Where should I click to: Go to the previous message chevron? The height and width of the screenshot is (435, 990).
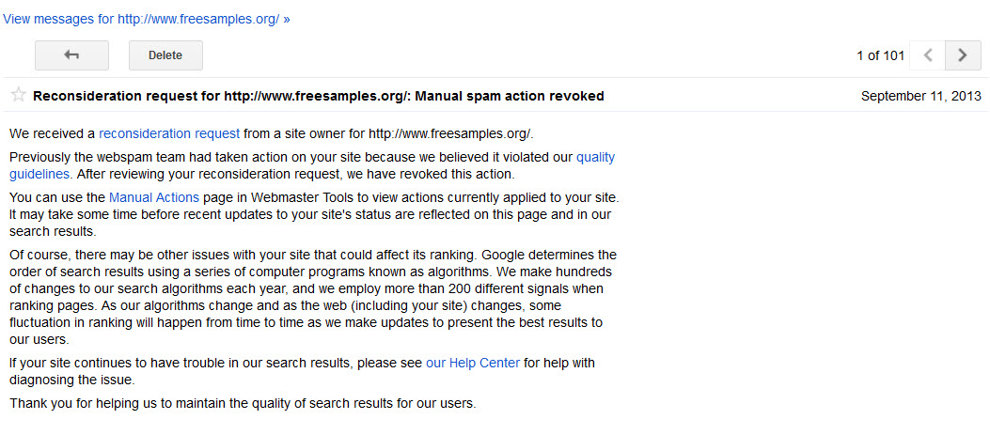(928, 55)
